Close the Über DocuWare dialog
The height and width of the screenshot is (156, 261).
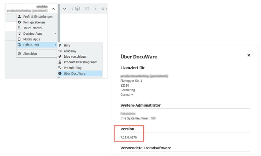pos(249,55)
